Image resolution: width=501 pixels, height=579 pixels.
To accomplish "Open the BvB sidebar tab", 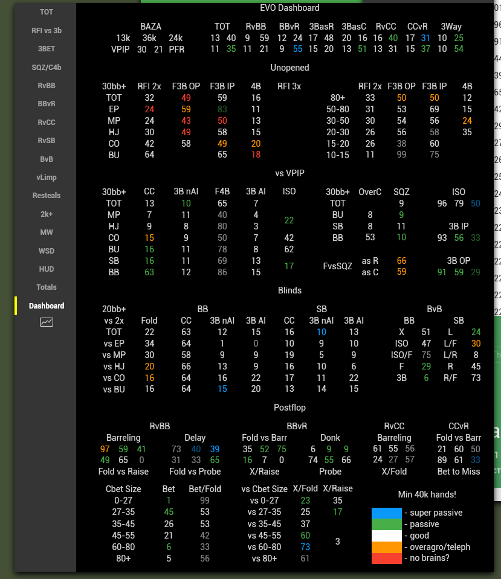I will (x=46, y=159).
